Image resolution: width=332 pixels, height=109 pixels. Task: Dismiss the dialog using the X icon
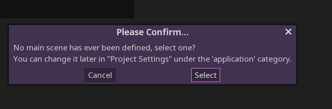point(288,32)
